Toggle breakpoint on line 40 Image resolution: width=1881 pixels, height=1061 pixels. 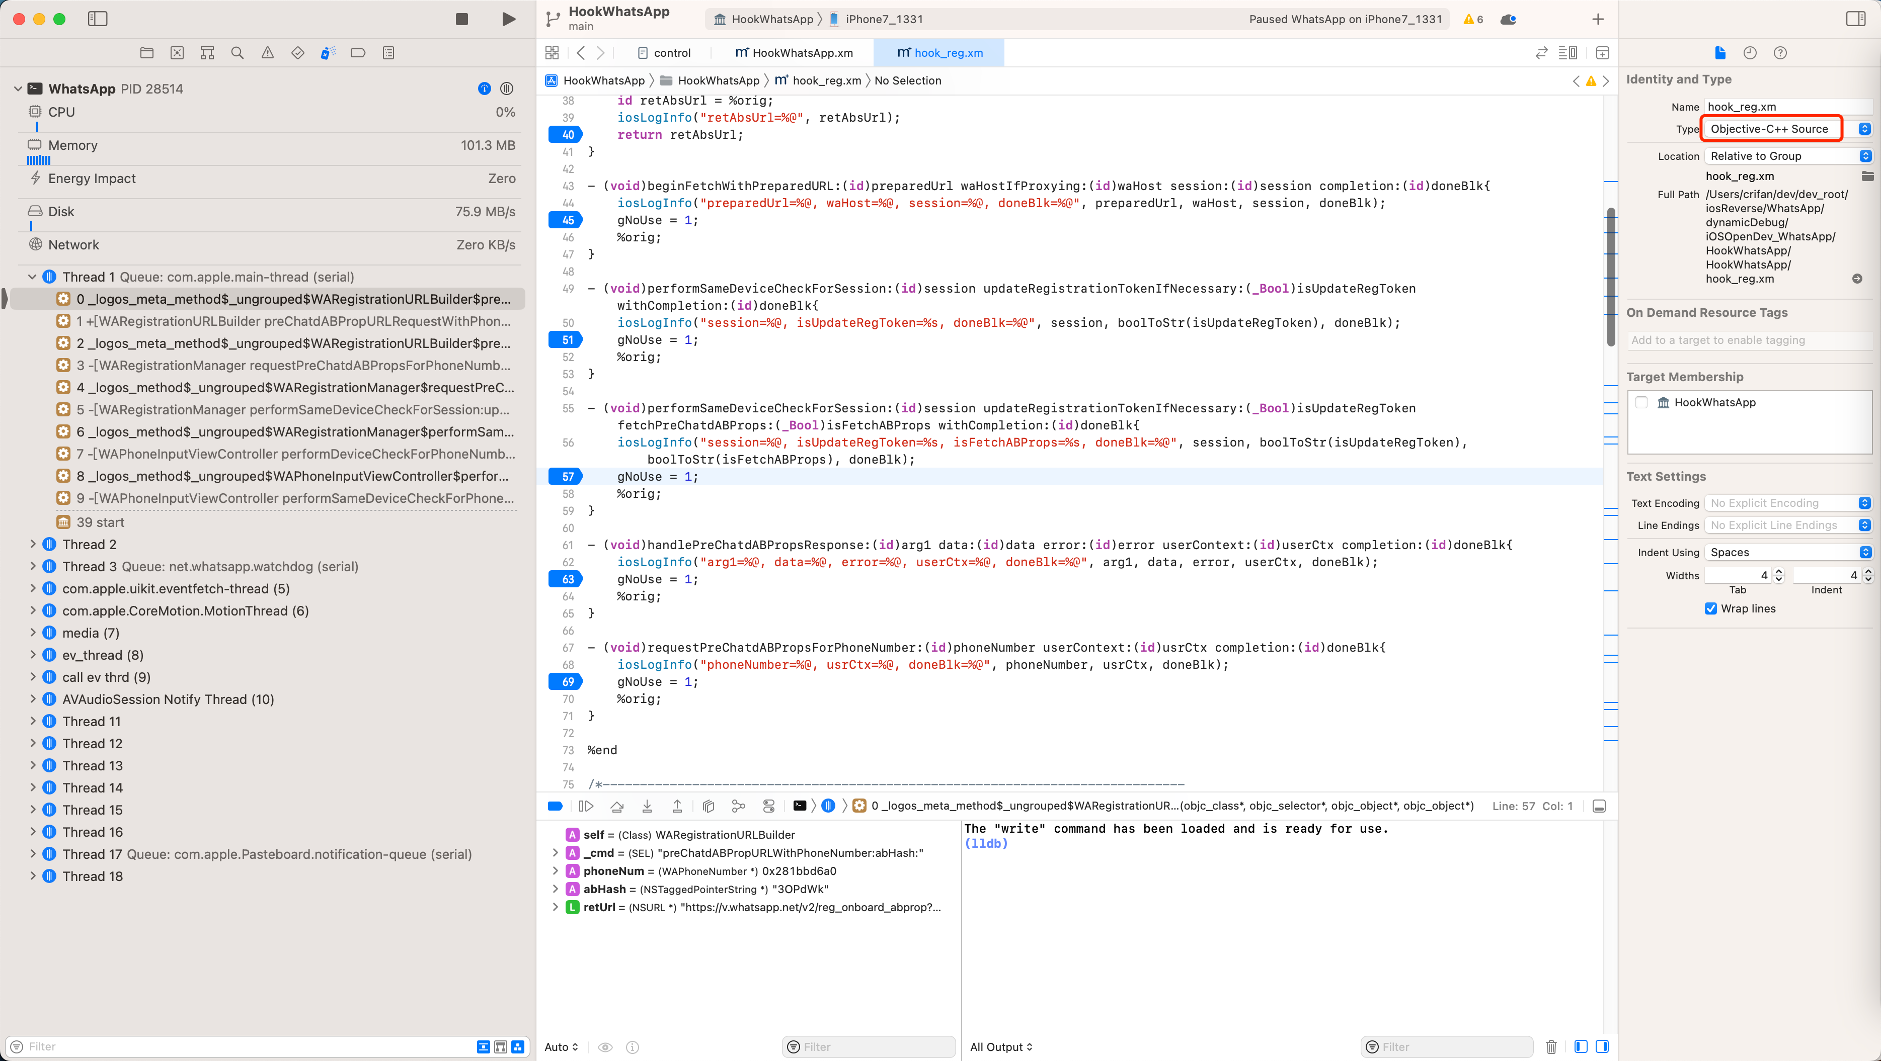pos(567,134)
